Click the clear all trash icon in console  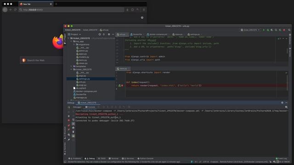(x=73, y=132)
